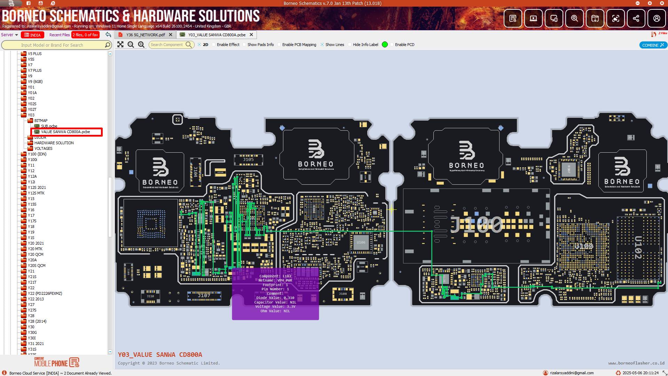Toggle the 2D checkbox
The width and height of the screenshot is (668, 376).
pyautogui.click(x=199, y=45)
